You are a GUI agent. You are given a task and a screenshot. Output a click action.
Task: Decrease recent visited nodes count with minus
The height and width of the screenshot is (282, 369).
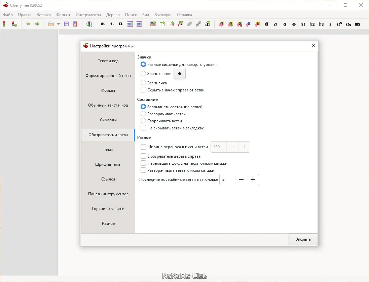point(241,179)
